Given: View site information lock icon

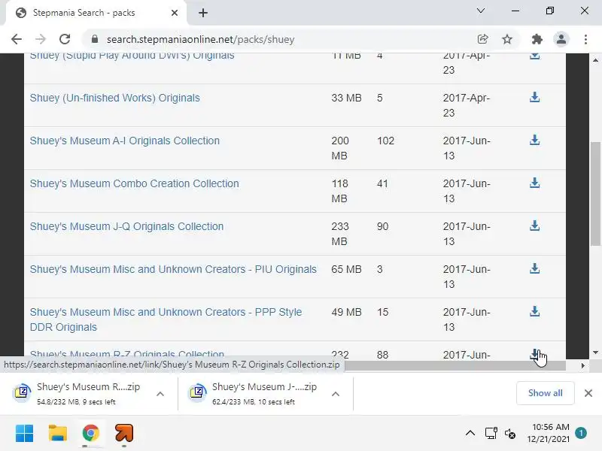Looking at the screenshot, I should 95,39.
